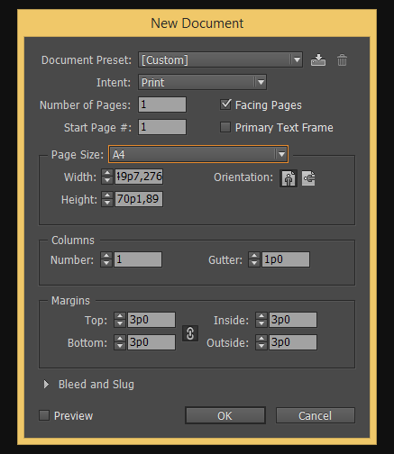Toggle the margins chain link icon
This screenshot has height=454, width=394.
pos(190,333)
